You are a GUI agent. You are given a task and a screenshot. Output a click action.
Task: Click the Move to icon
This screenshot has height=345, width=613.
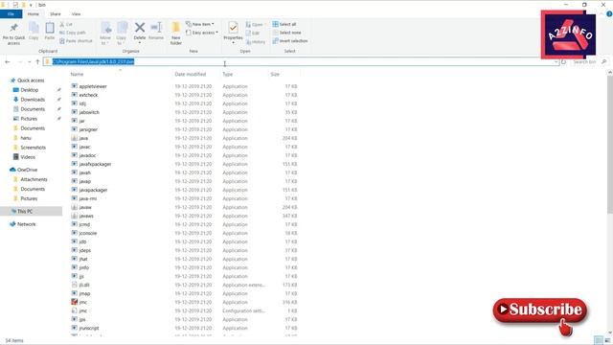pos(105,34)
